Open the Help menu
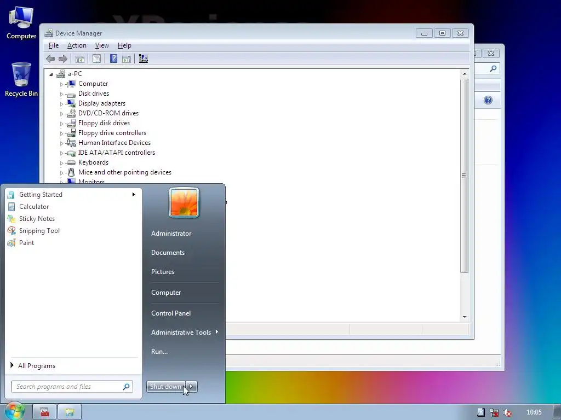The image size is (561, 420). tap(124, 45)
